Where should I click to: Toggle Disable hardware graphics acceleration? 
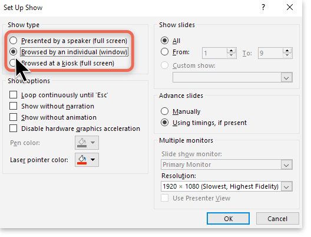pyautogui.click(x=14, y=129)
